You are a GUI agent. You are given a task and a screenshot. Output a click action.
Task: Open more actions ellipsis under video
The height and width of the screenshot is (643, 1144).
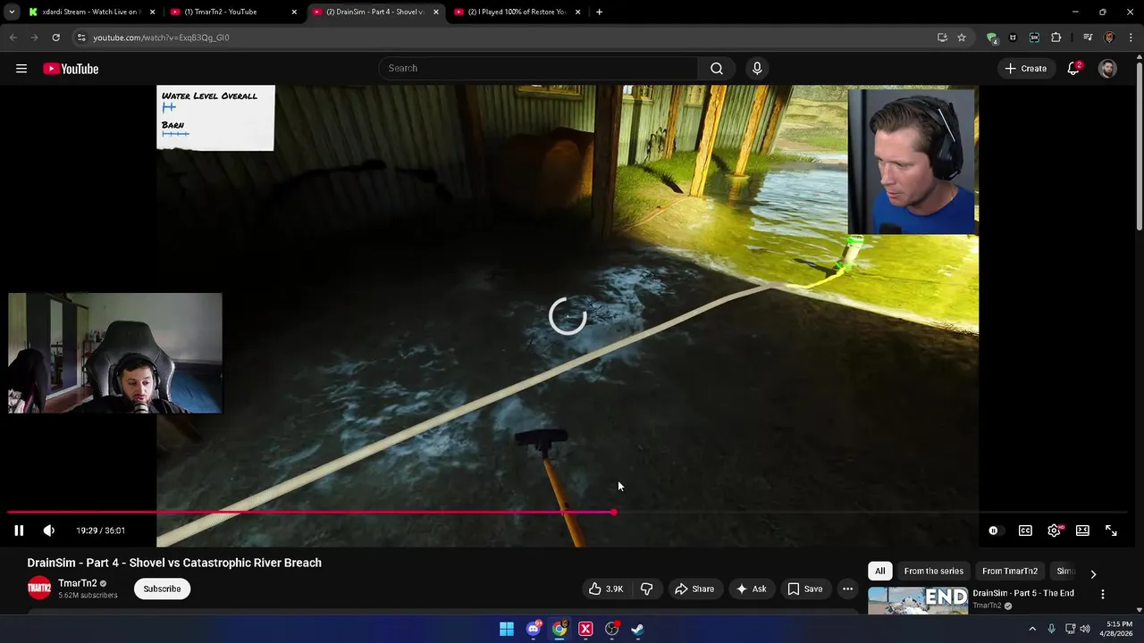[x=847, y=589]
